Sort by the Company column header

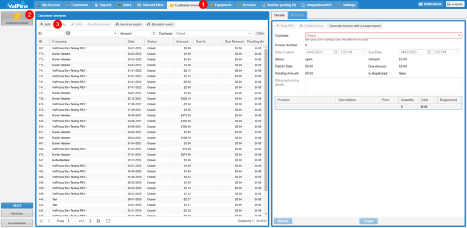[x=88, y=41]
